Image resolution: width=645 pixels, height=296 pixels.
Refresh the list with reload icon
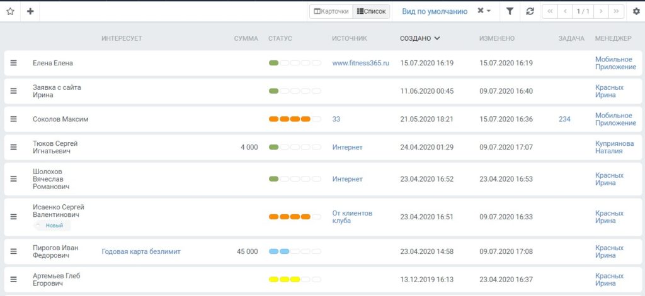coord(530,11)
